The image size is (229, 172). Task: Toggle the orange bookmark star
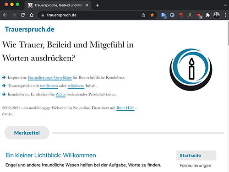[152, 15]
